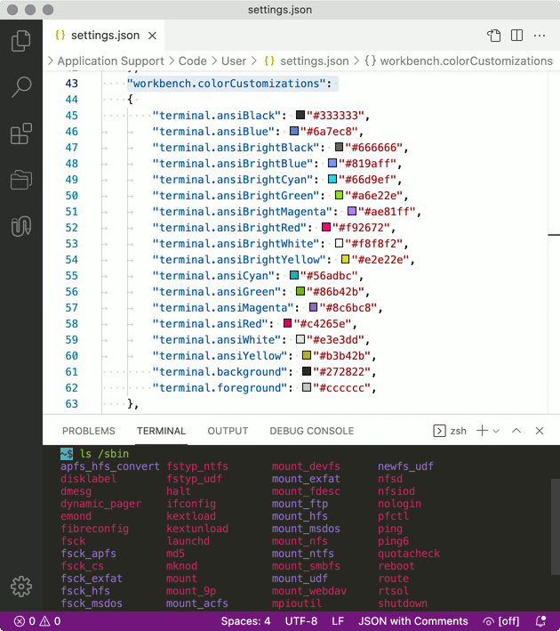This screenshot has width=560, height=631.
Task: Click the Open Settings UI icon
Action: [x=494, y=36]
